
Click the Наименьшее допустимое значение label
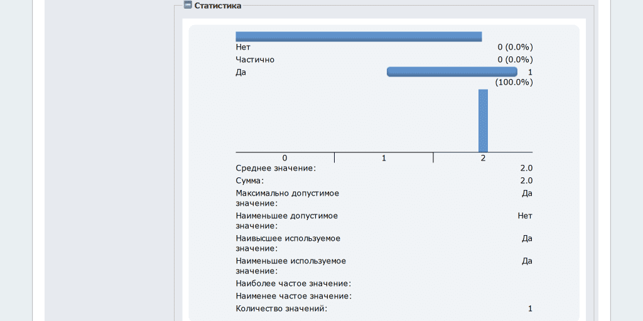[286, 221]
